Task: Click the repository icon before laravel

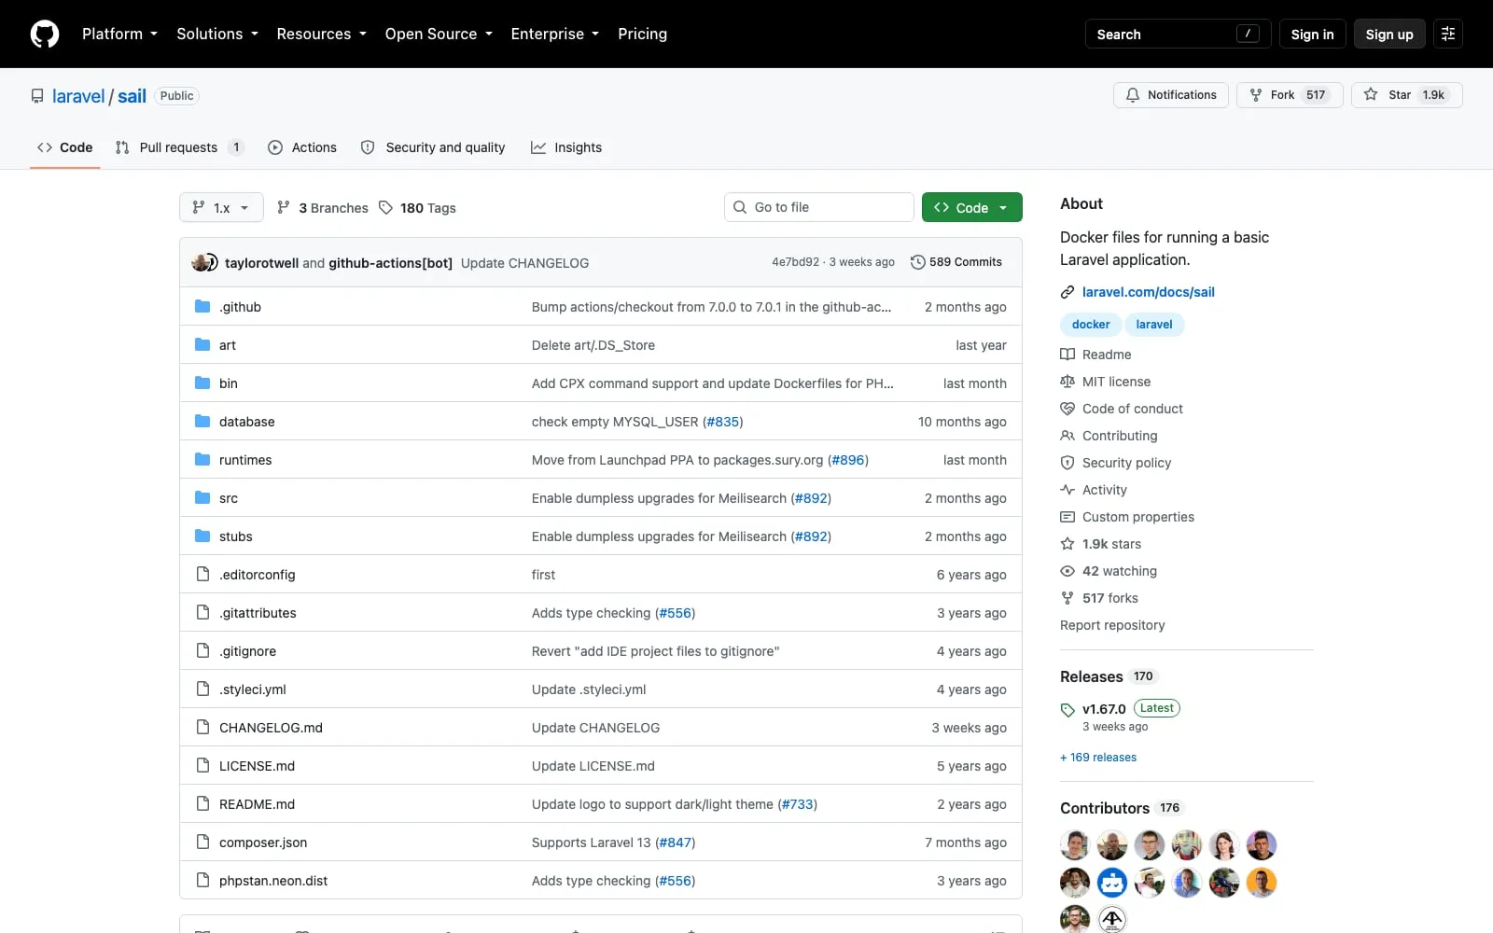Action: 37,96
